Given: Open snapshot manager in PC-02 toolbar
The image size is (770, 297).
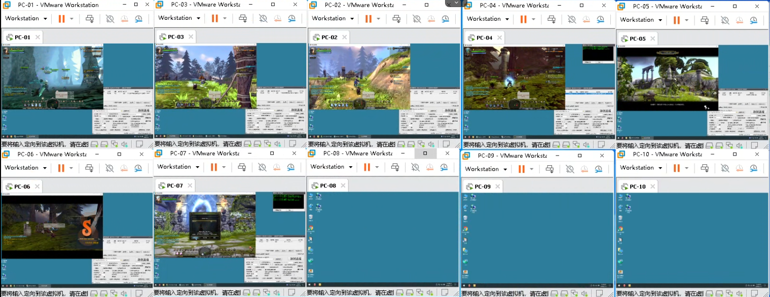Looking at the screenshot, I should pos(445,19).
